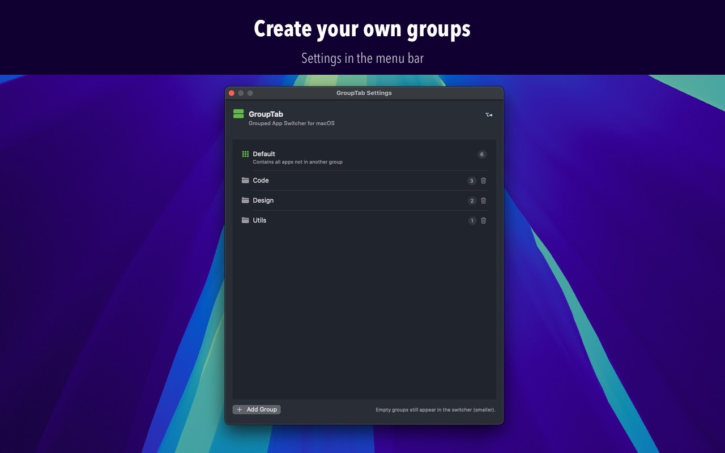Select the Code group name

click(261, 181)
